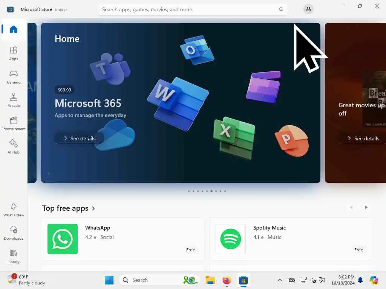
Task: Open the weather widget showing 89°F
Action: point(26,280)
